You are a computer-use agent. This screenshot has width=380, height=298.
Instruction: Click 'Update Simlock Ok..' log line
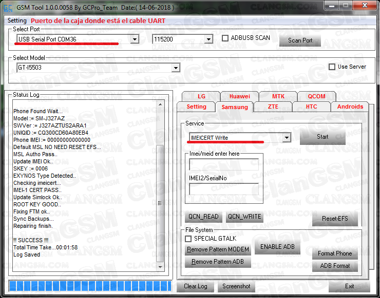tap(37, 198)
